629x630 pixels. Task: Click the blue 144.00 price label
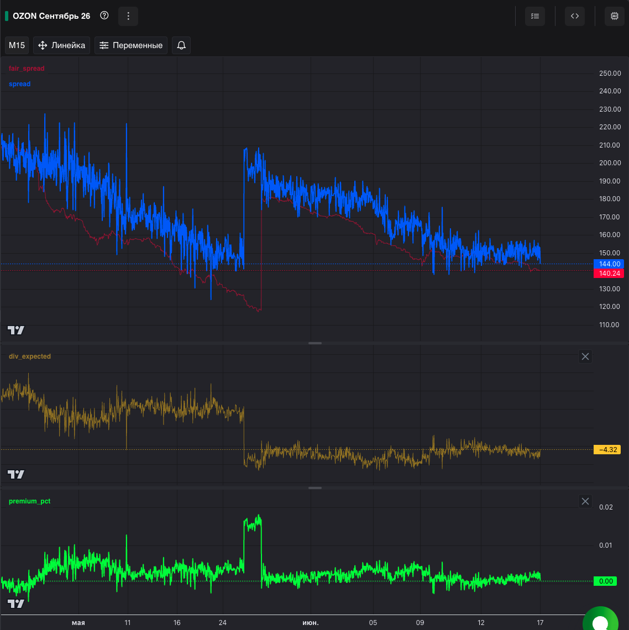click(x=609, y=264)
